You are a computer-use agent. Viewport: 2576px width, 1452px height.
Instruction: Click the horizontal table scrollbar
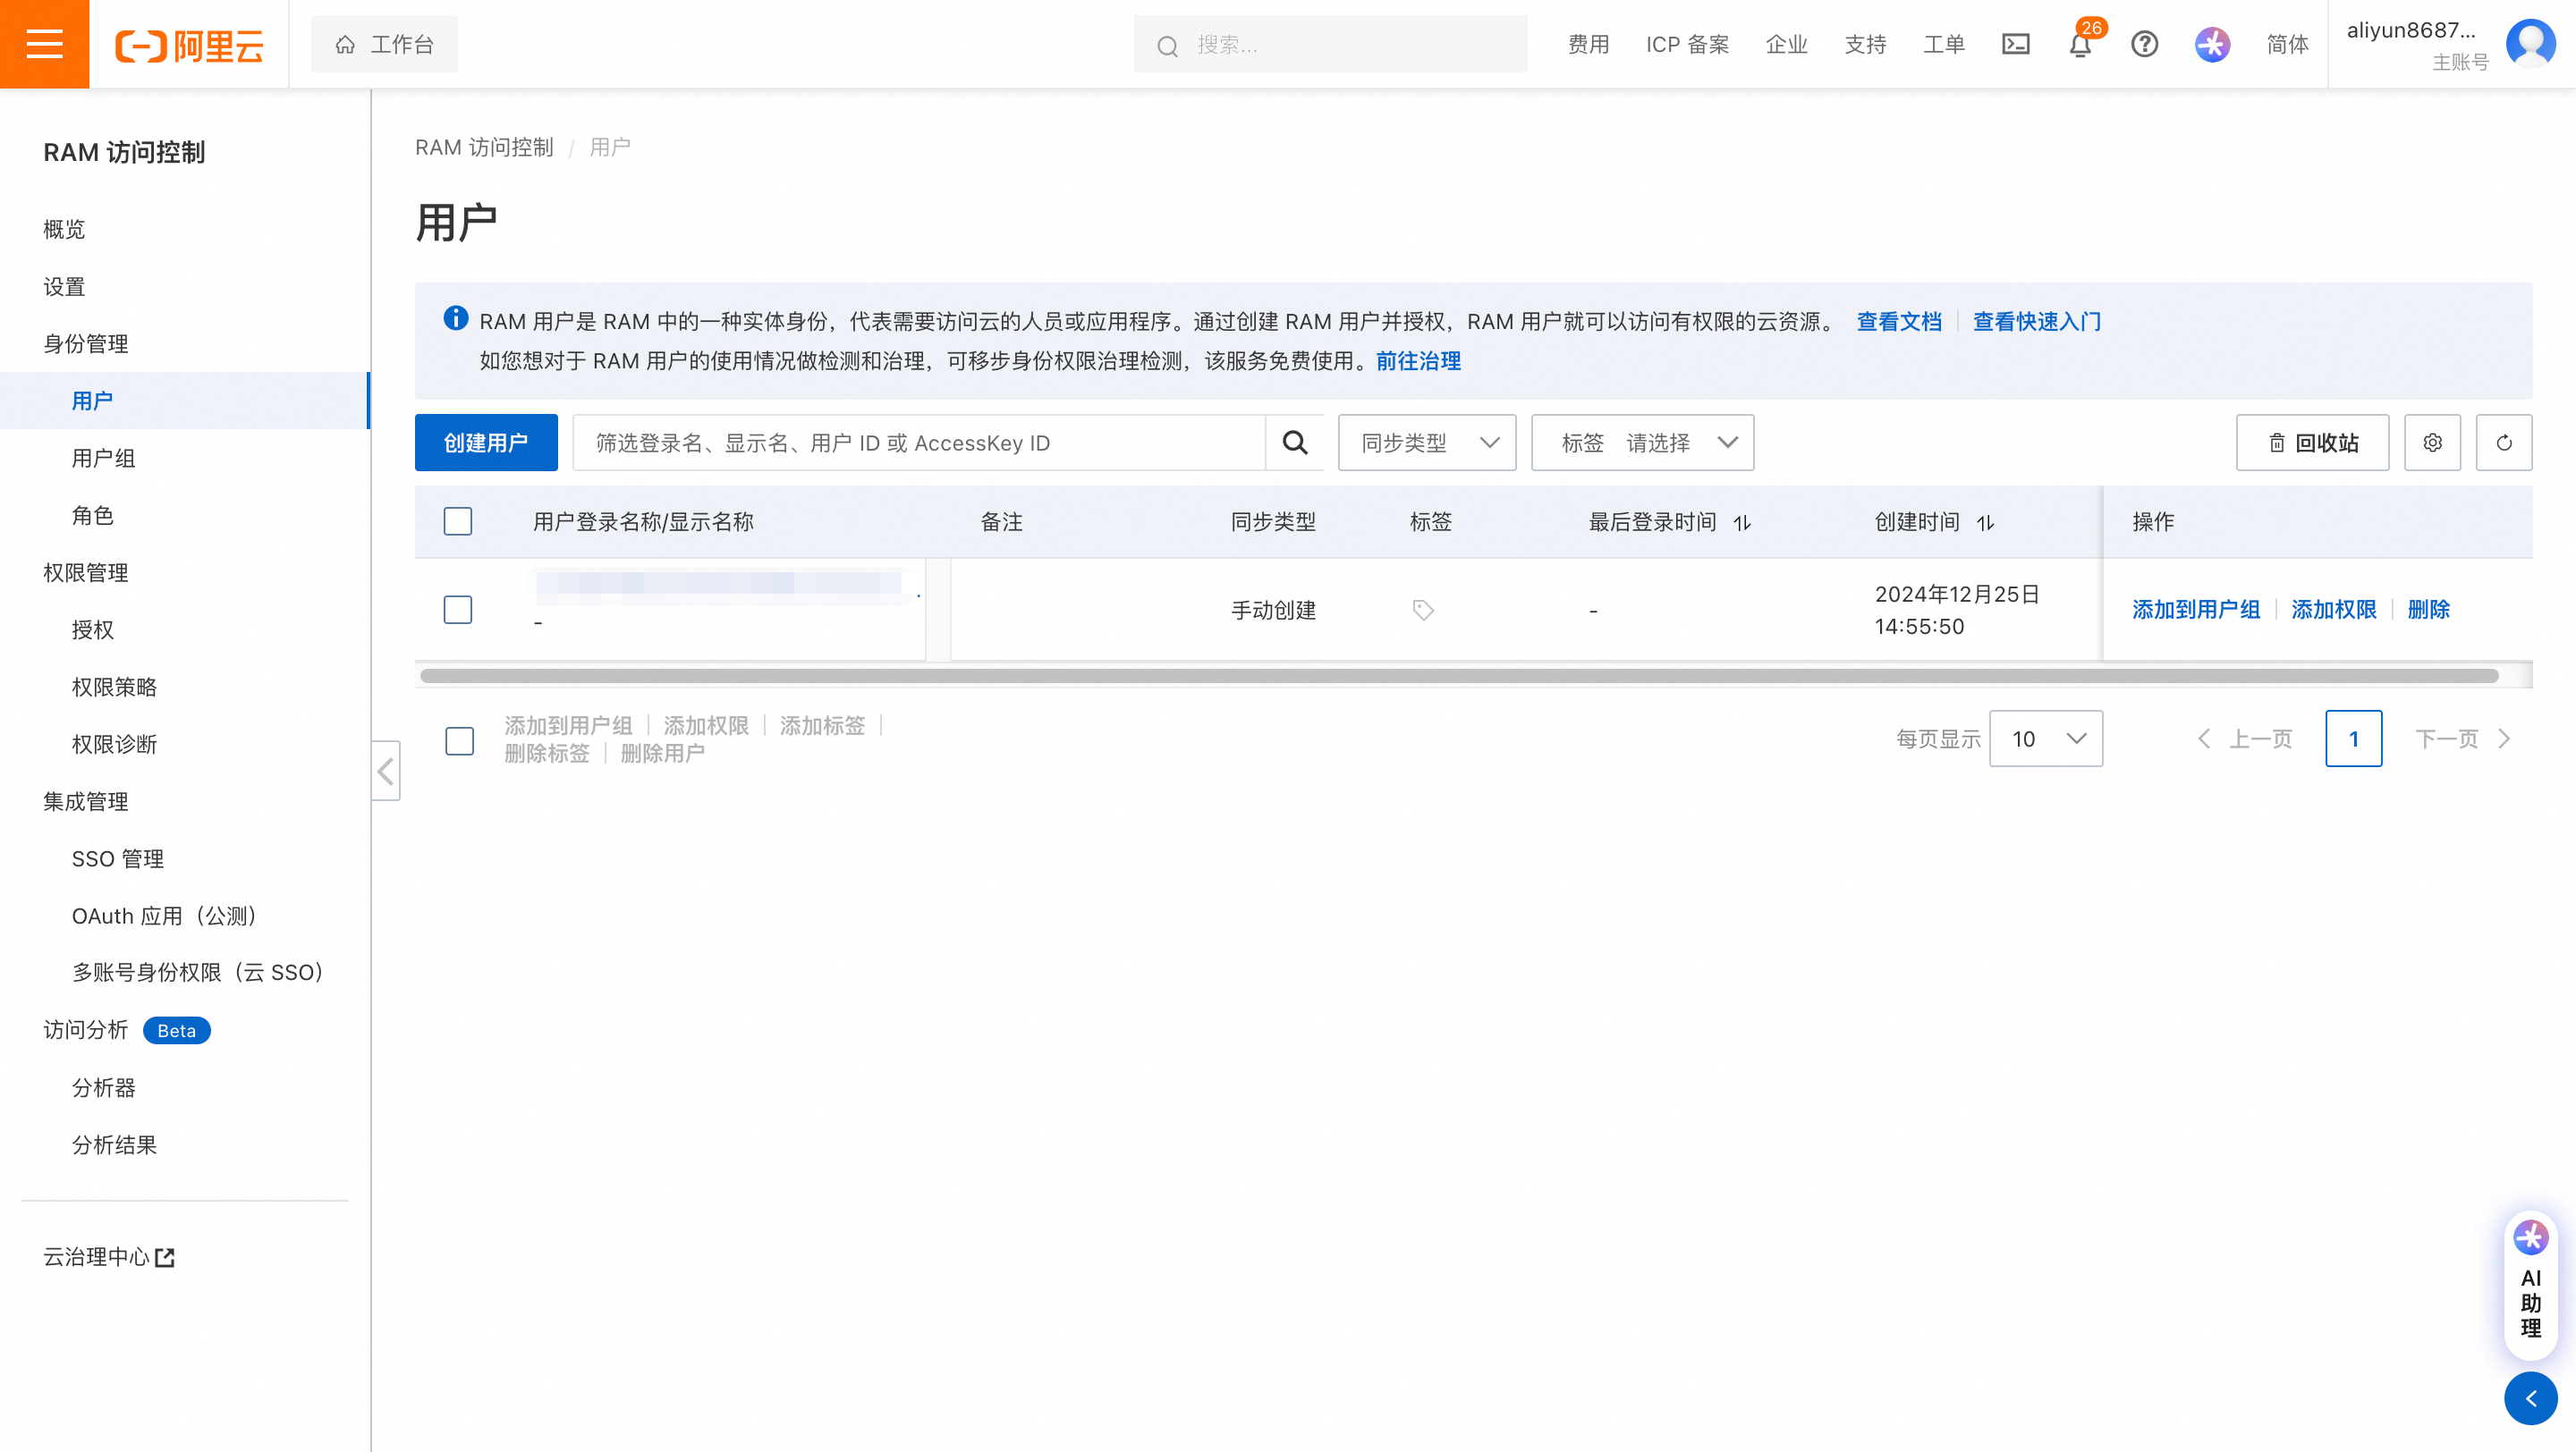coord(1460,677)
